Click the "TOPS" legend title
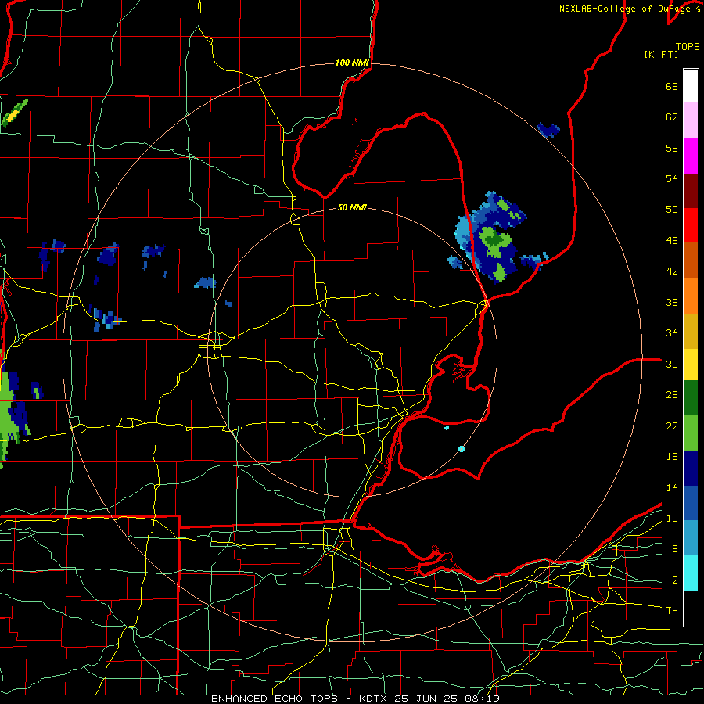The width and height of the screenshot is (704, 704). click(x=688, y=46)
